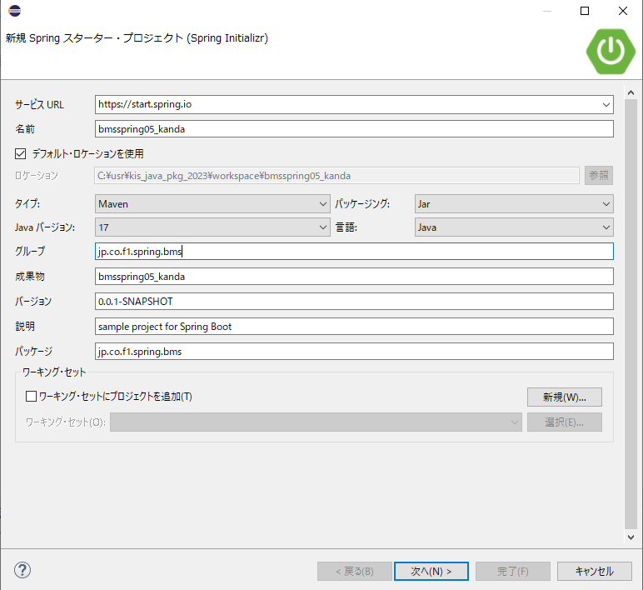Click the Eclipse icon in title bar
643x590 pixels.
pyautogui.click(x=15, y=11)
